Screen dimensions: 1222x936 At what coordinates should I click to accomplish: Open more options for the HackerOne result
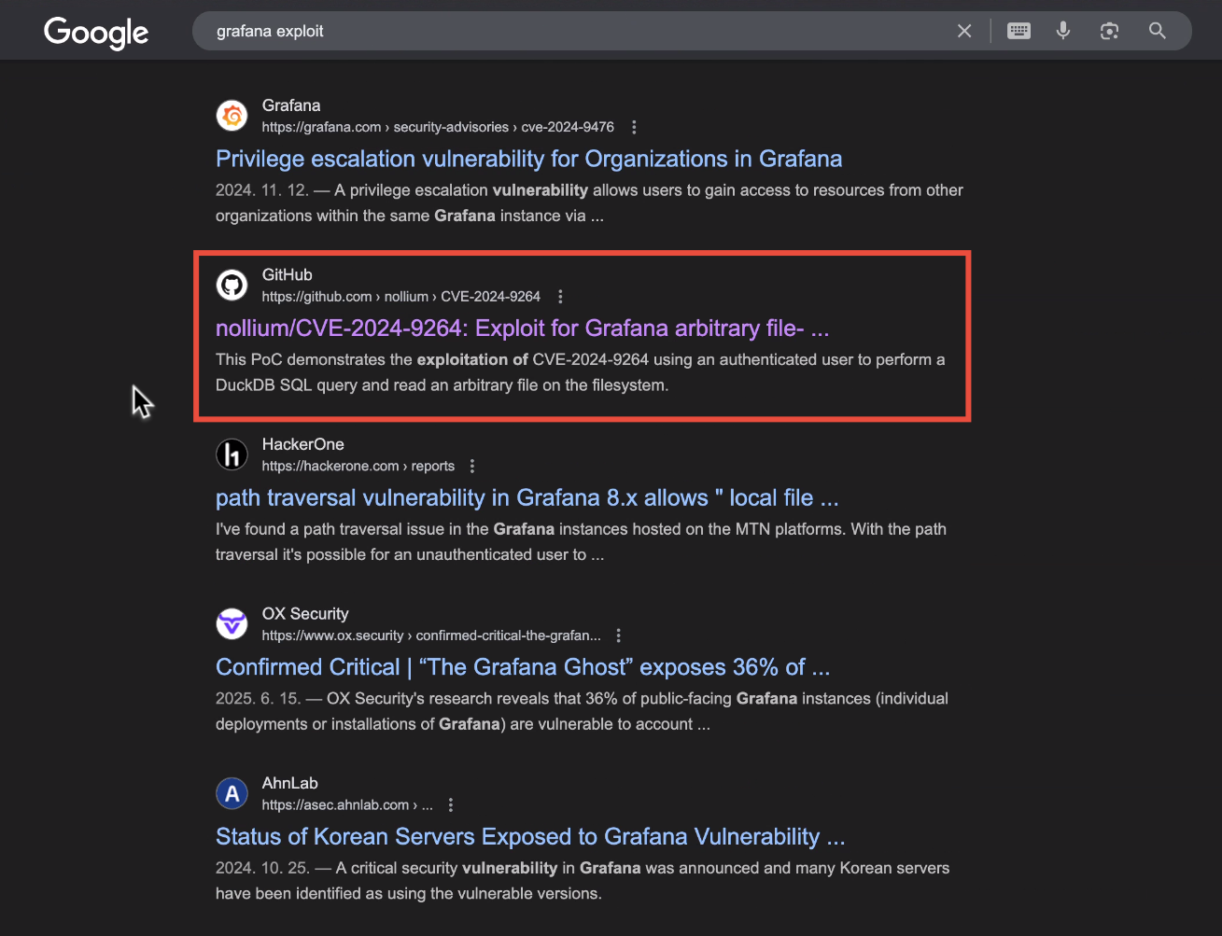[x=472, y=466]
